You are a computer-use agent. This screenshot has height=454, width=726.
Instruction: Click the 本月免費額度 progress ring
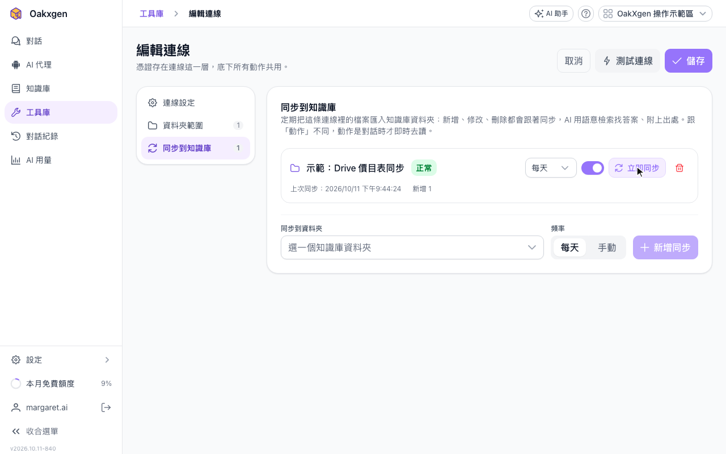tap(16, 384)
